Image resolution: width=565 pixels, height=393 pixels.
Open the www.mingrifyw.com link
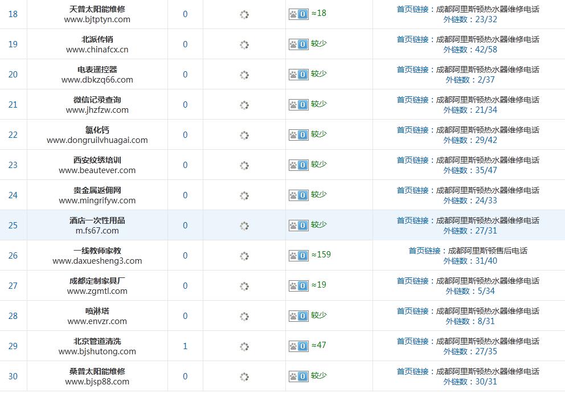coord(97,200)
